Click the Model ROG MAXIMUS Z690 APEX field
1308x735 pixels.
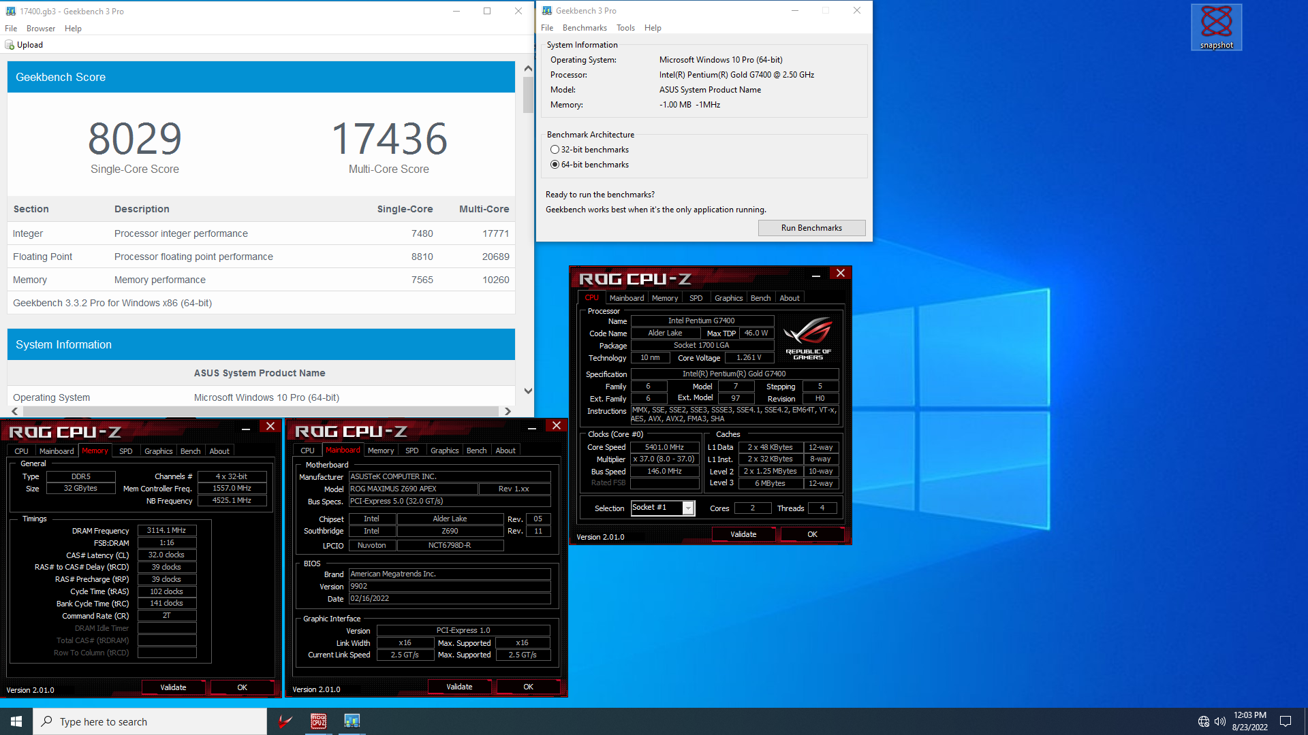tap(412, 489)
